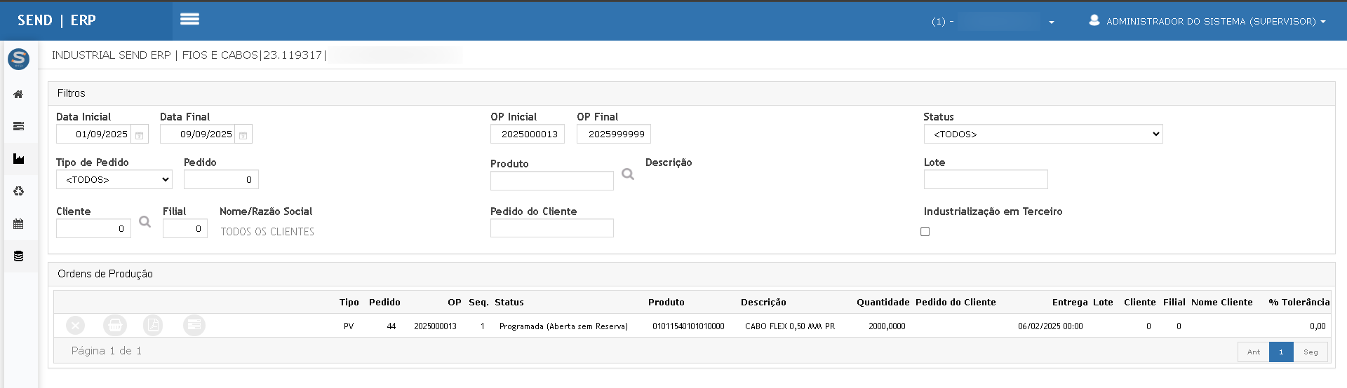Enable the Industrialização em Terceiro checkbox
Screen dimensions: 1347x388
pyautogui.click(x=925, y=232)
